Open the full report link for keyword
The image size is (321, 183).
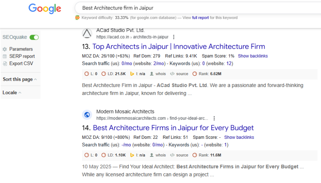coord(200,18)
